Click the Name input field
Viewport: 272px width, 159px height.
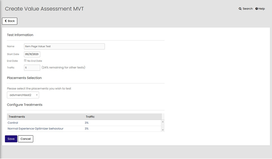click(x=64, y=46)
